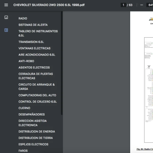Select the ANTI-ROBO outline item
This screenshot has width=153, height=153.
[x=26, y=61]
